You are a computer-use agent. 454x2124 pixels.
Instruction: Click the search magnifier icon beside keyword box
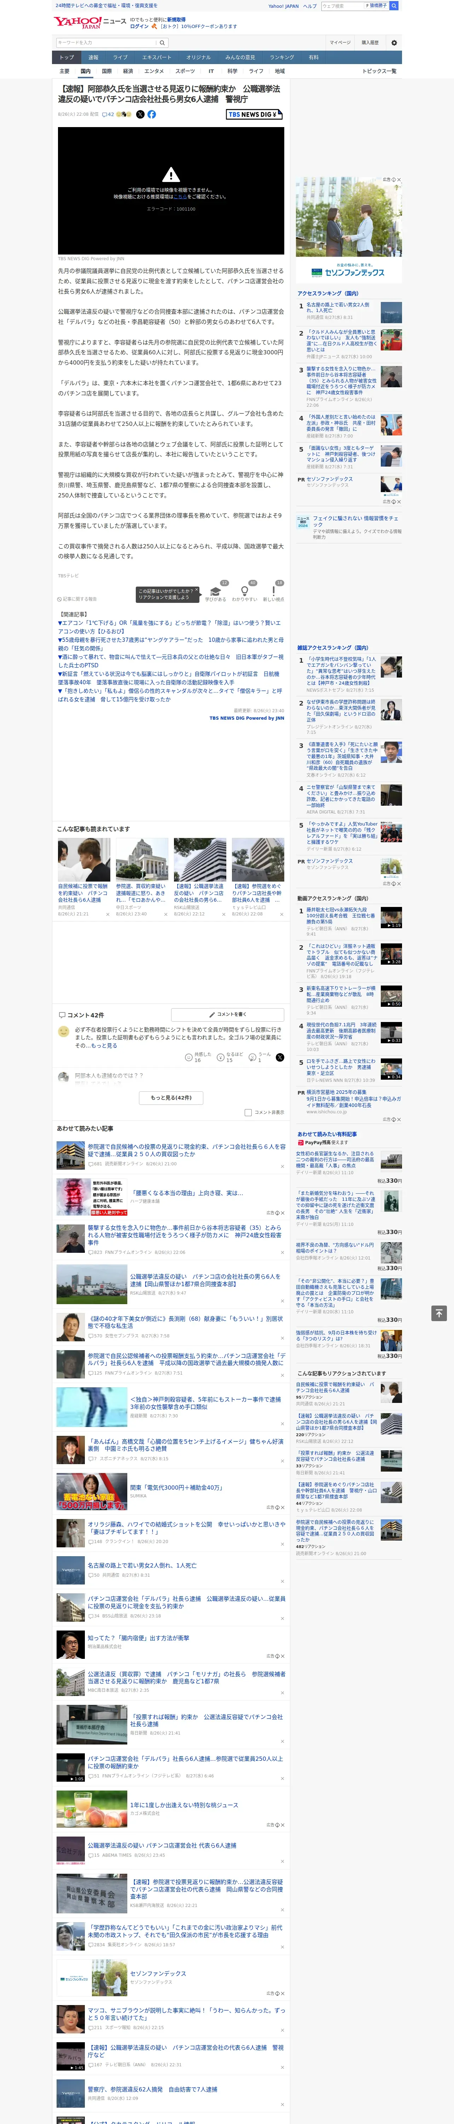coord(162,43)
